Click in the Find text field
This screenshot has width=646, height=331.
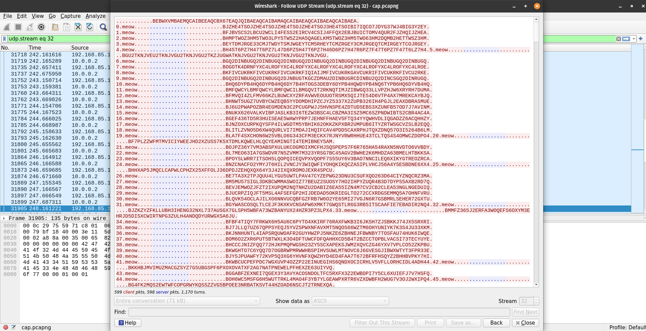coord(319,312)
